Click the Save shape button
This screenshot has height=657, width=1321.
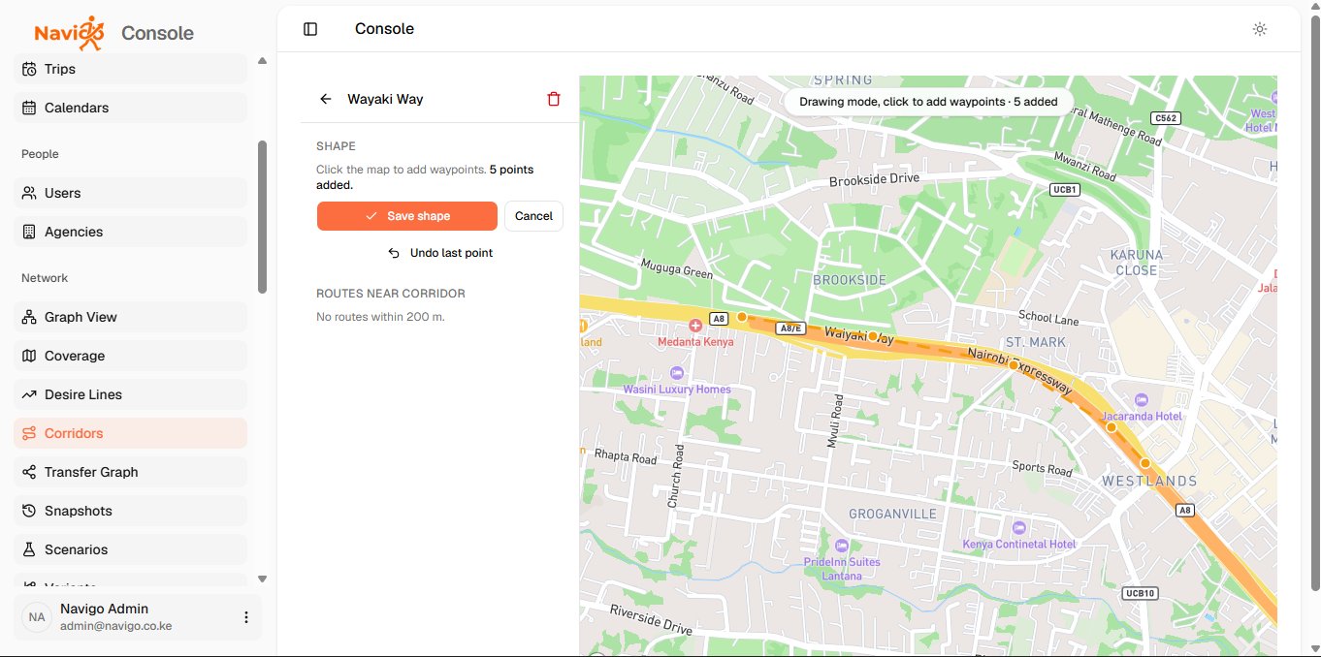point(407,216)
